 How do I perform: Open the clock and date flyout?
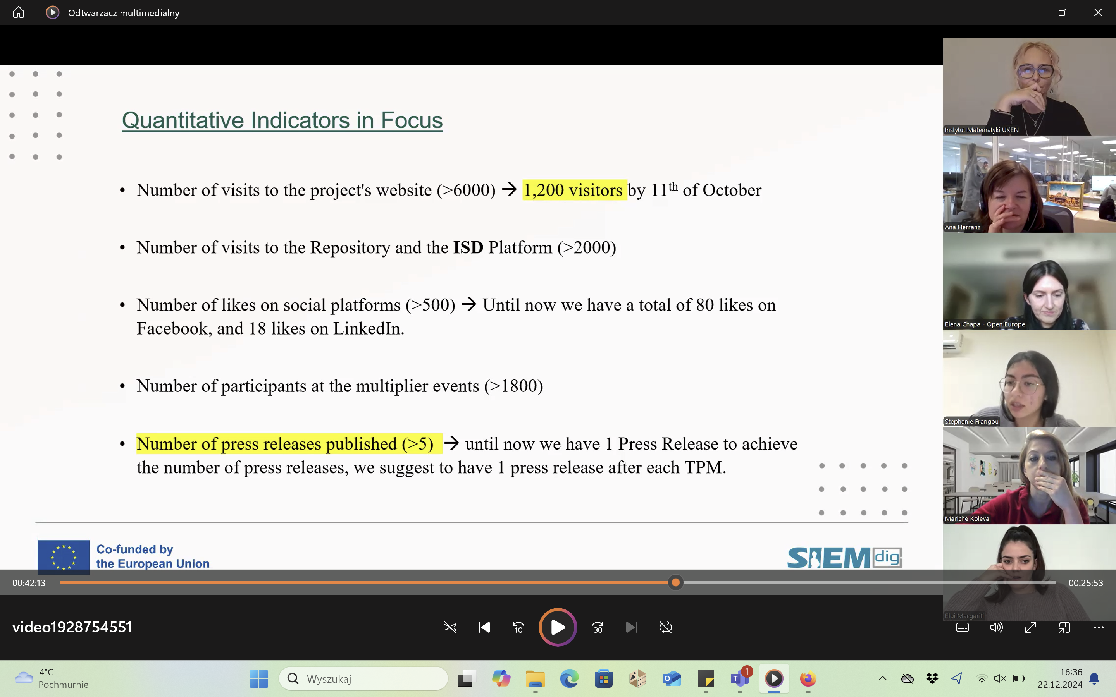point(1059,678)
